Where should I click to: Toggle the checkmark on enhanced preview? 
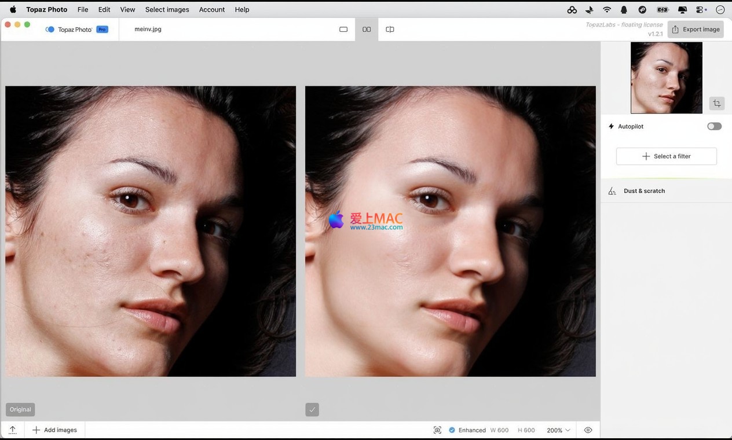312,410
